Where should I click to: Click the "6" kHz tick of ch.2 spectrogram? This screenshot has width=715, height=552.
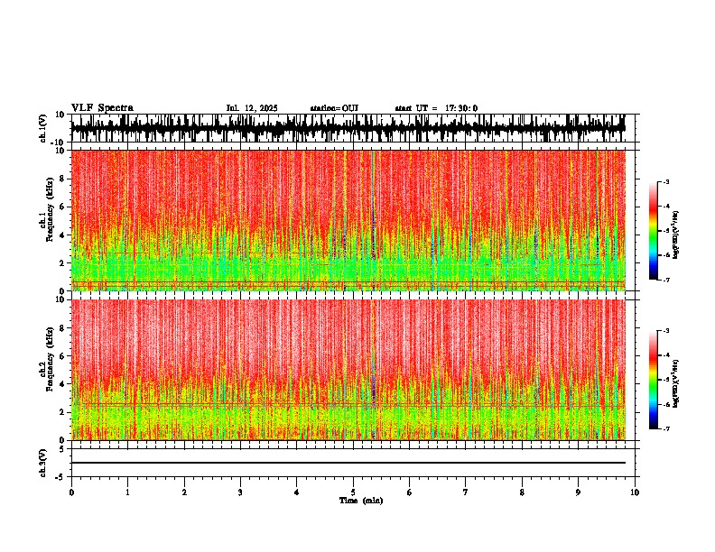coord(63,355)
